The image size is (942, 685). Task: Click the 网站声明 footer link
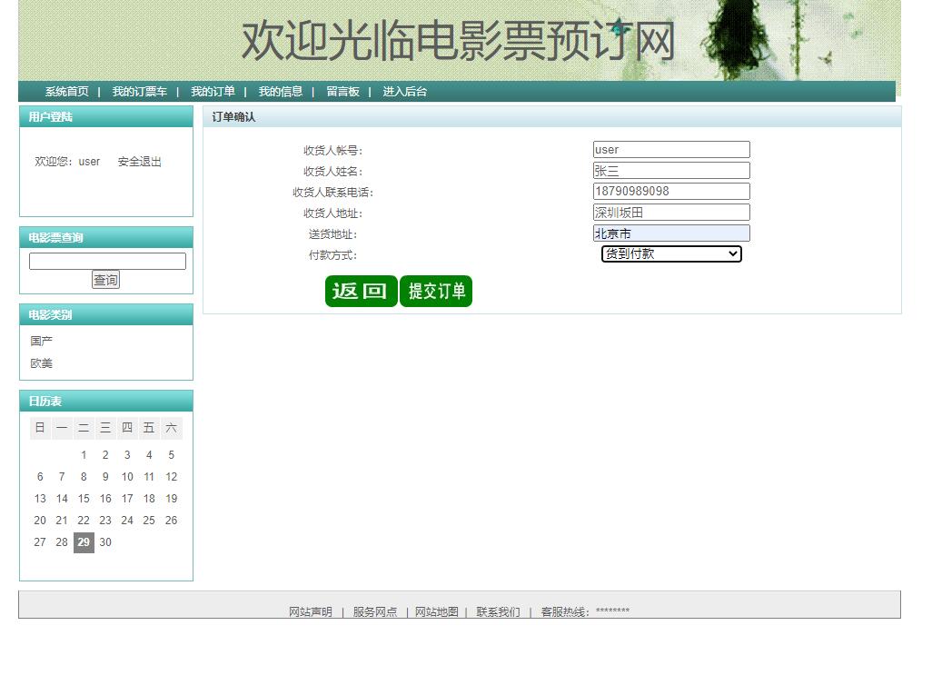coord(309,612)
